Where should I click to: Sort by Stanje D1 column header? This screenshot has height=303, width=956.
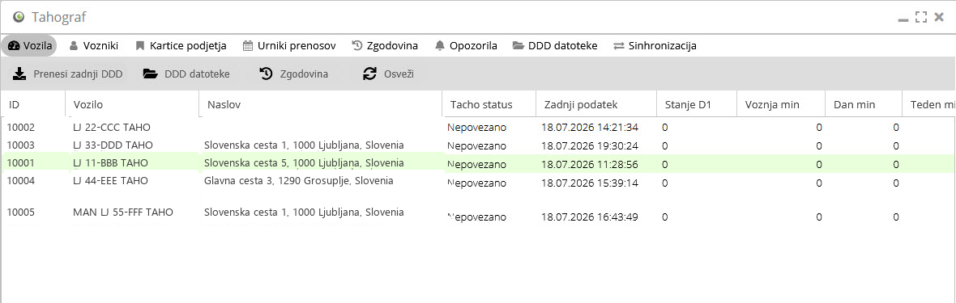697,105
